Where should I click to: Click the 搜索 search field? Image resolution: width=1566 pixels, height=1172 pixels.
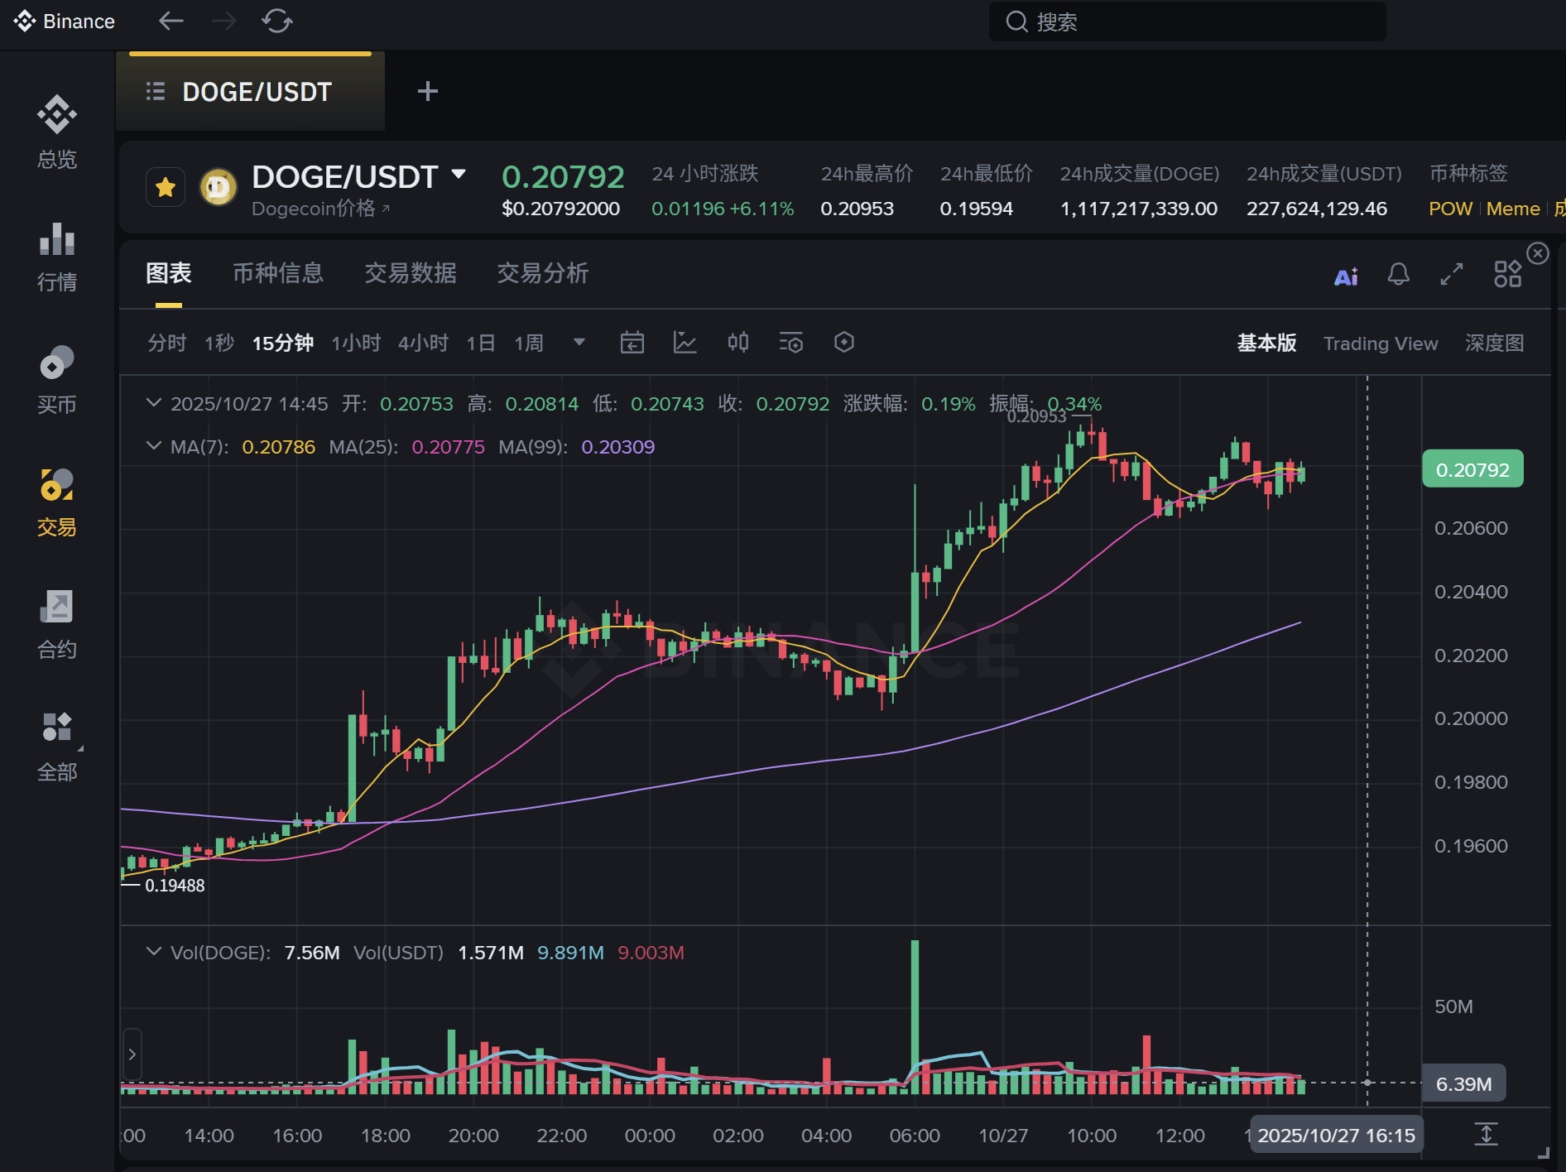click(x=1188, y=22)
